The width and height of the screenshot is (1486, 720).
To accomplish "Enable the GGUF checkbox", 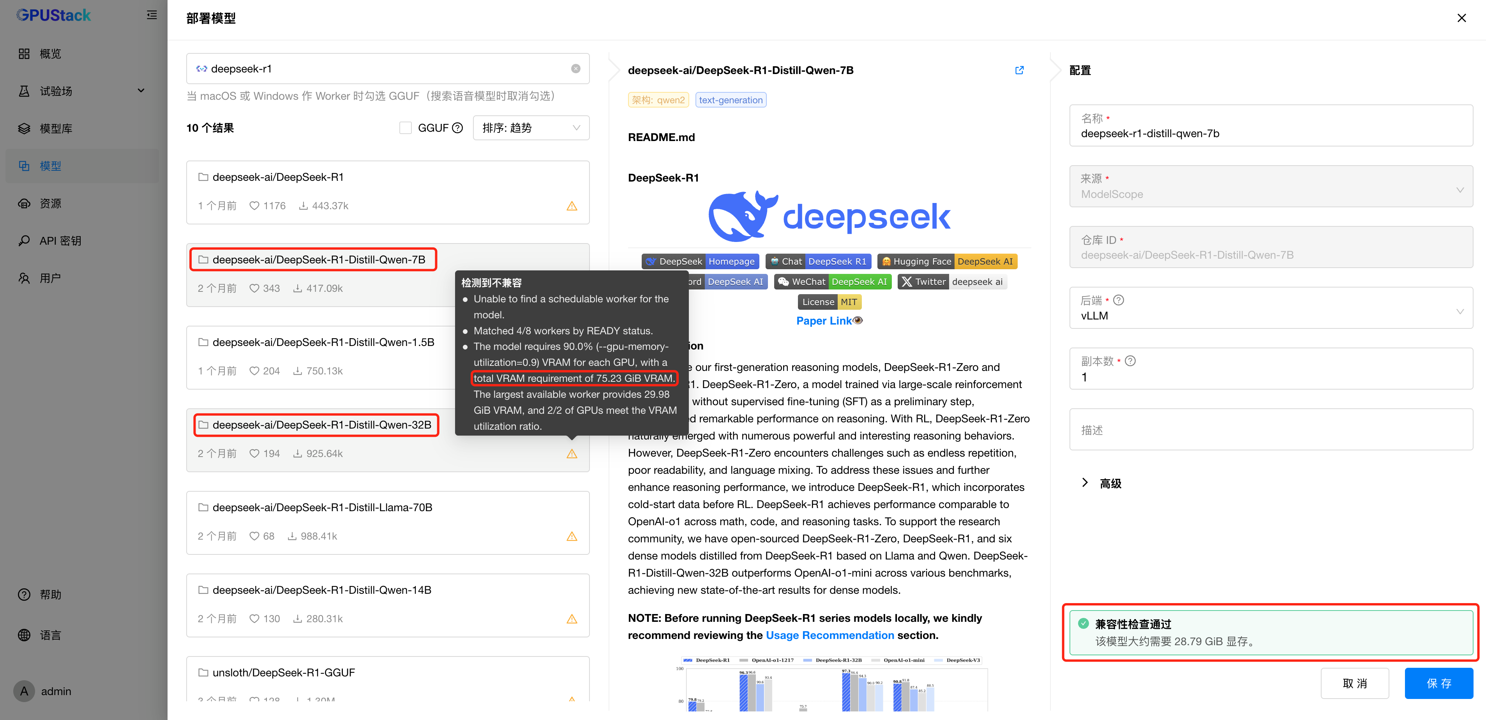I will pyautogui.click(x=406, y=128).
